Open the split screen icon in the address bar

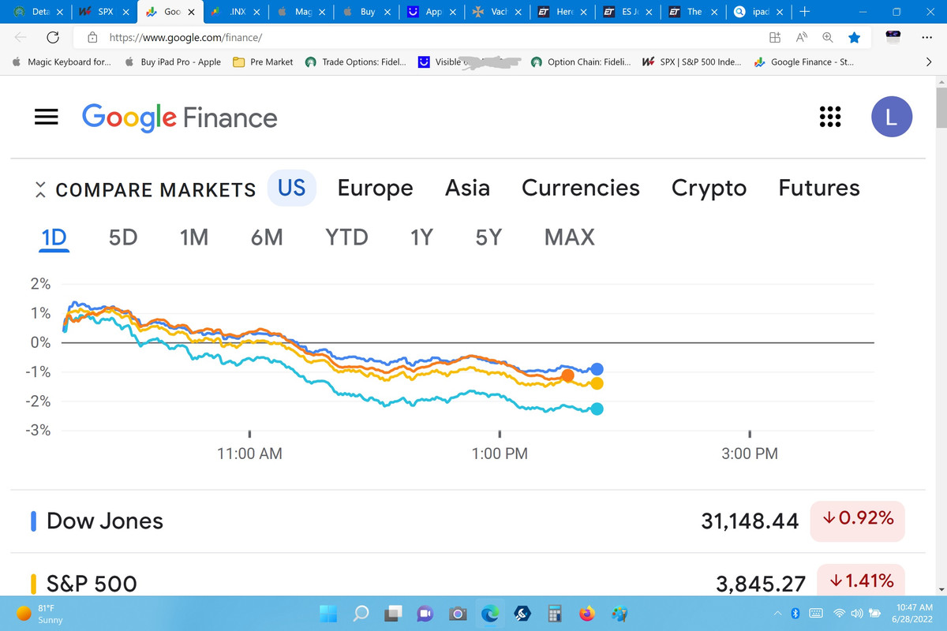775,37
